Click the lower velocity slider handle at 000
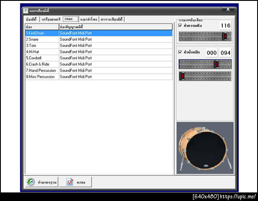 point(182,76)
